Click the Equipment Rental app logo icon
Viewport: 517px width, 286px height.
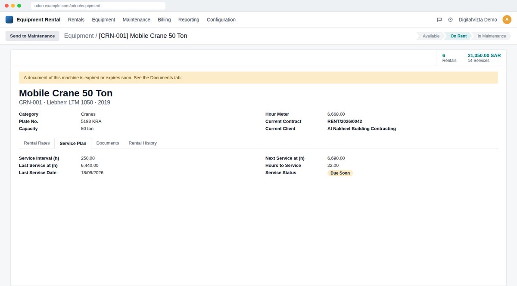tap(9, 19)
